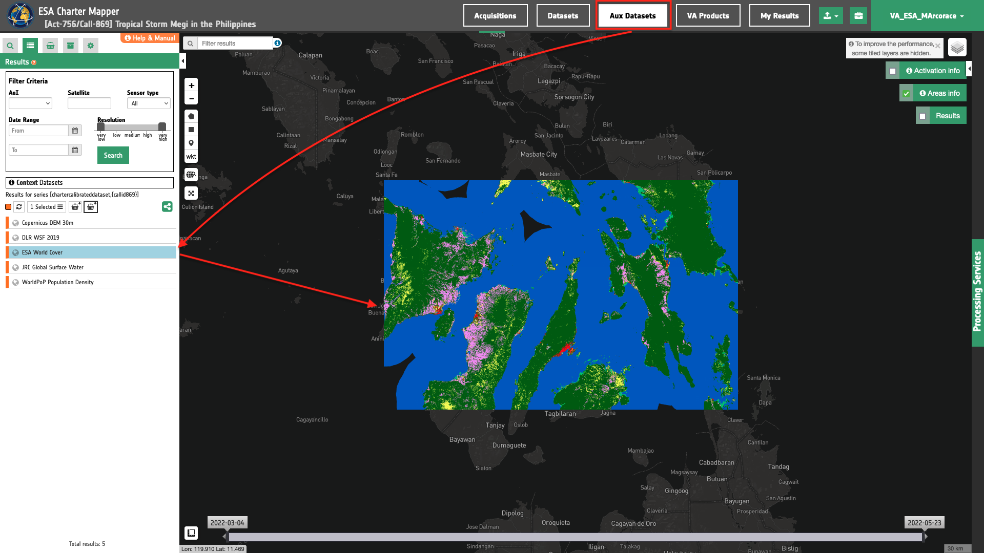Open the Datasets tab
The width and height of the screenshot is (984, 553).
point(563,16)
